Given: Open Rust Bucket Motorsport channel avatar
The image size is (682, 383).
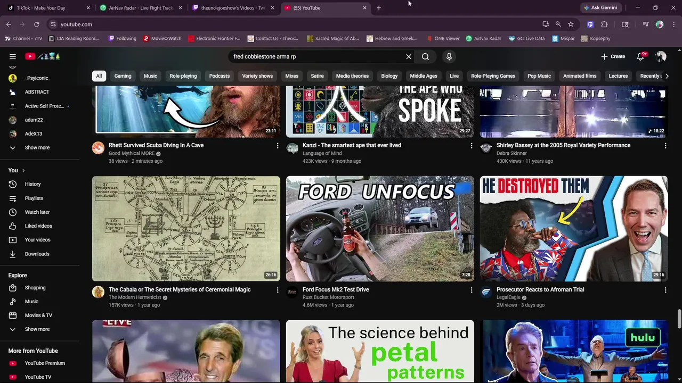Looking at the screenshot, I should point(292,292).
